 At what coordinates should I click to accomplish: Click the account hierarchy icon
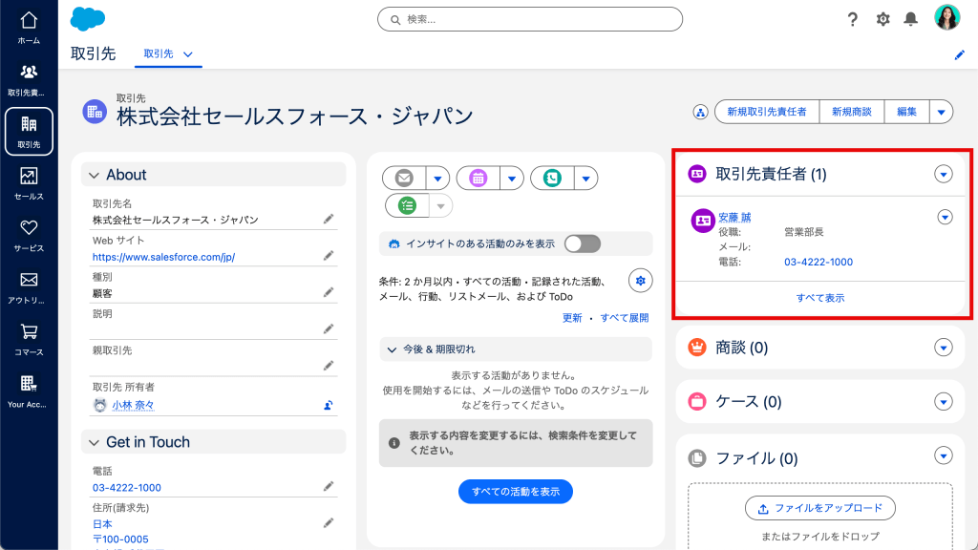click(700, 112)
